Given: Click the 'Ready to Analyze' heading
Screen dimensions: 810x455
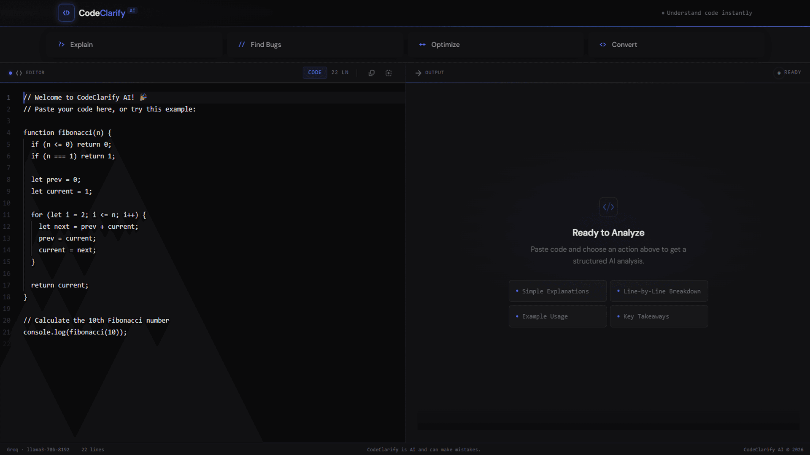Looking at the screenshot, I should click(608, 233).
